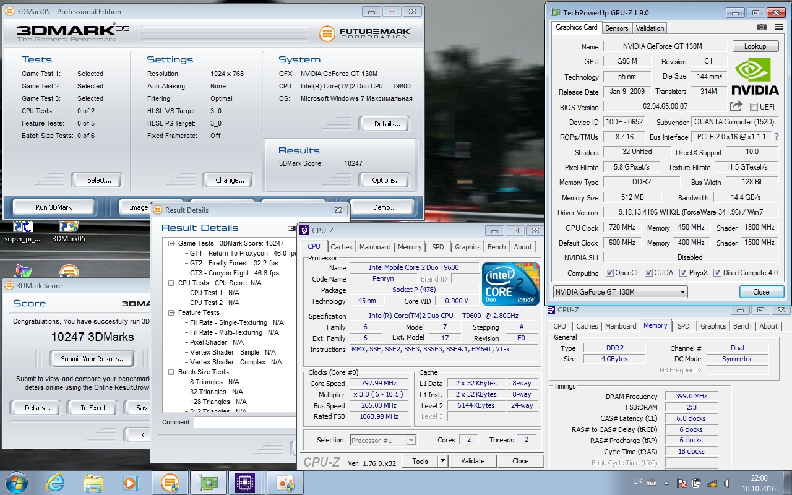Collapse the Feature Tests tree node
The image size is (792, 495).
click(x=172, y=312)
